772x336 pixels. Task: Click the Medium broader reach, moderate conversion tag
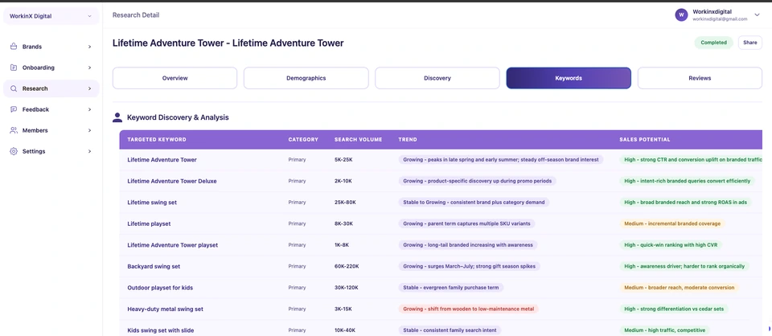pyautogui.click(x=679, y=287)
